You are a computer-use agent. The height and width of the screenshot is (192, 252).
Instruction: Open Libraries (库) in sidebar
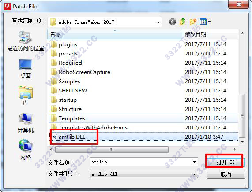coord(26,96)
